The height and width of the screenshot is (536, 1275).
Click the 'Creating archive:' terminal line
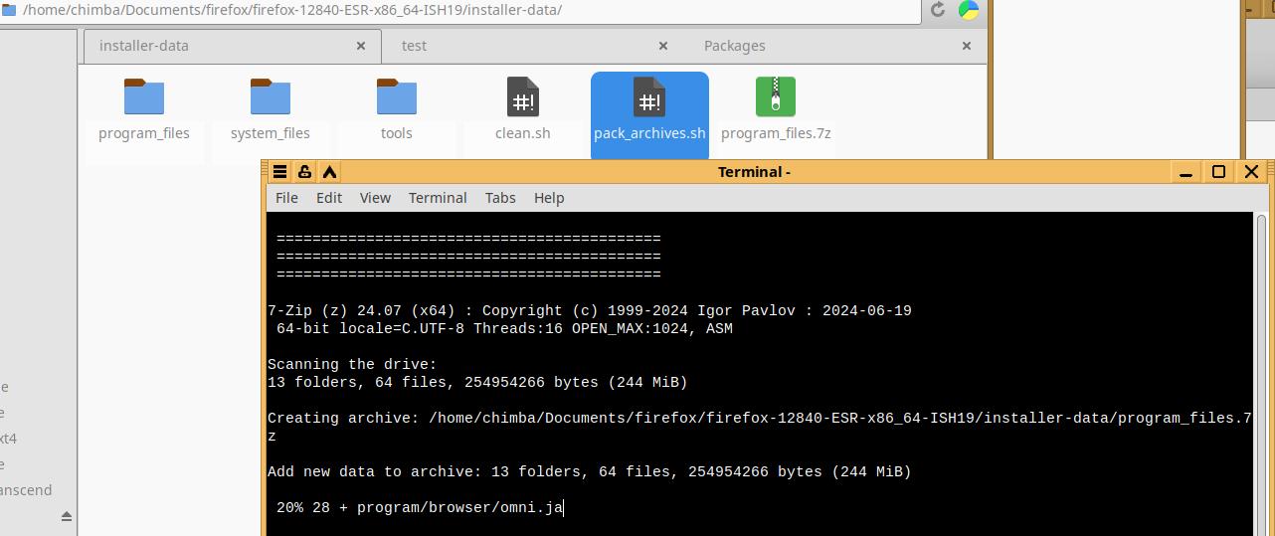pos(760,427)
